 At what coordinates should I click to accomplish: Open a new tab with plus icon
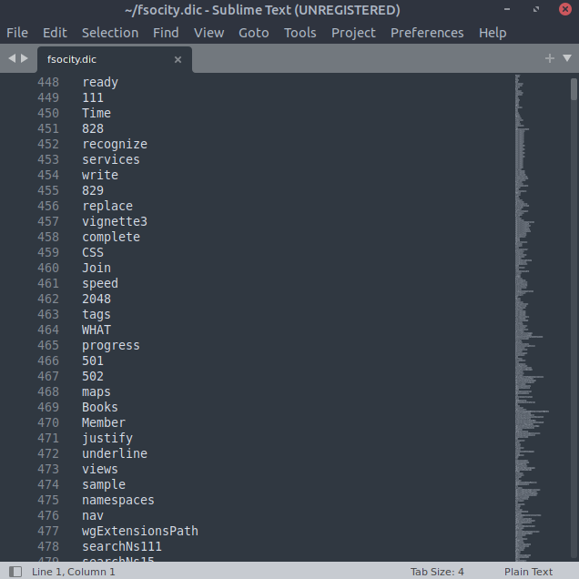[x=550, y=58]
